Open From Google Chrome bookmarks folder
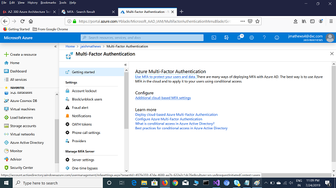Screen dimensions: 336x188 tap(50, 29)
